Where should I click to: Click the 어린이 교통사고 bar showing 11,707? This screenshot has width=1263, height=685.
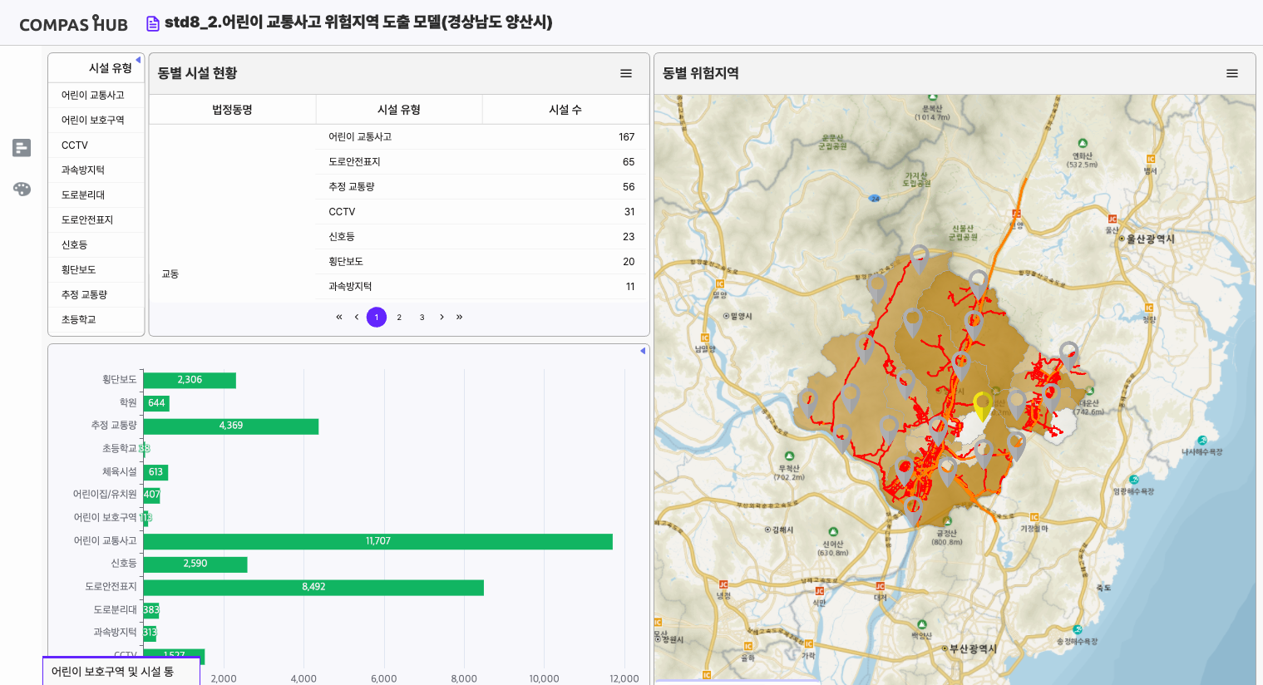[x=378, y=541]
